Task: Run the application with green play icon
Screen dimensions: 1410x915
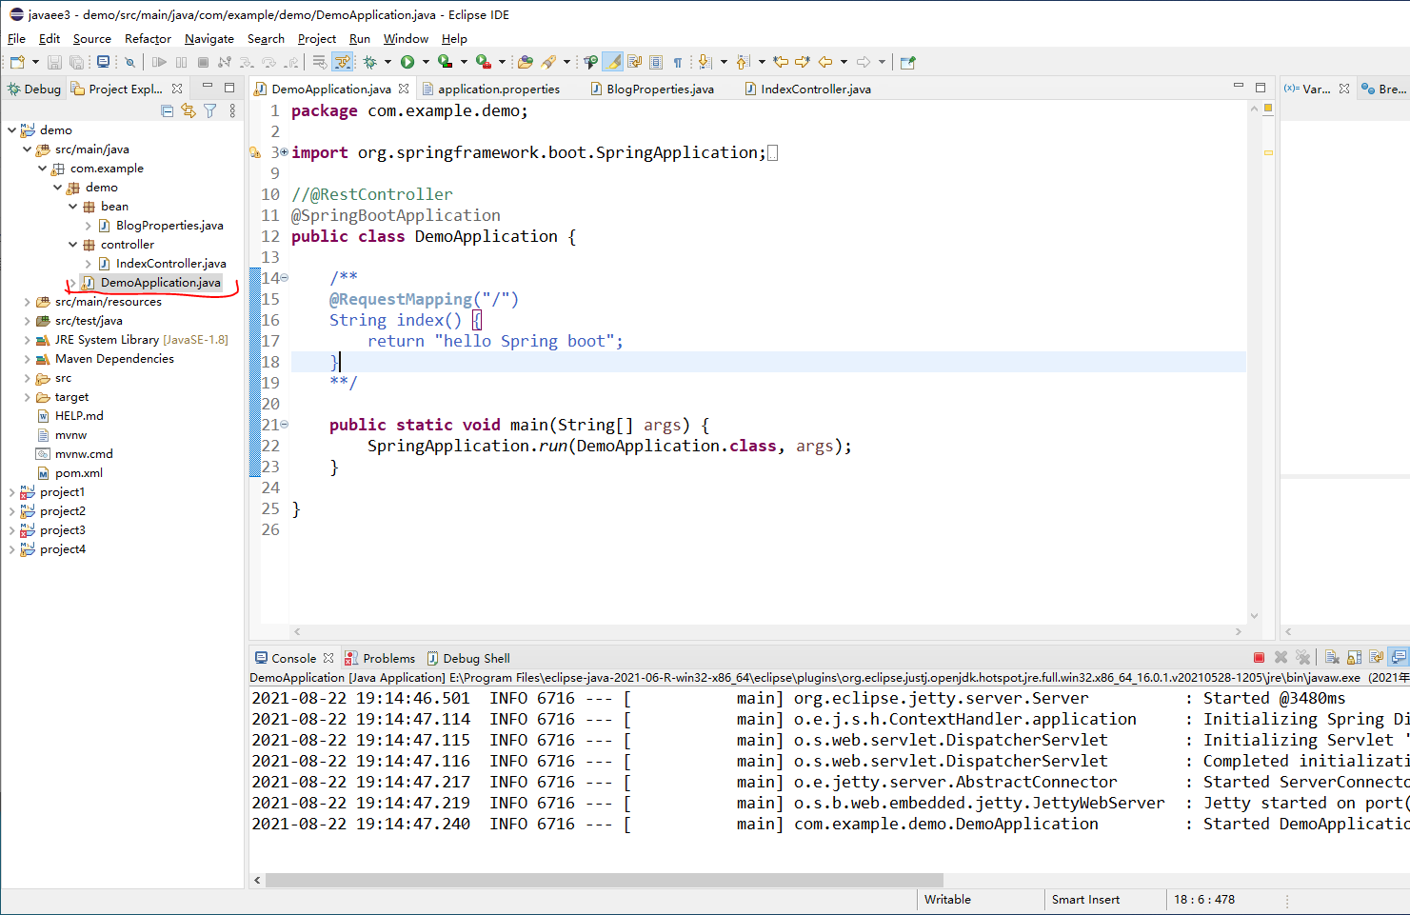Action: click(x=407, y=62)
